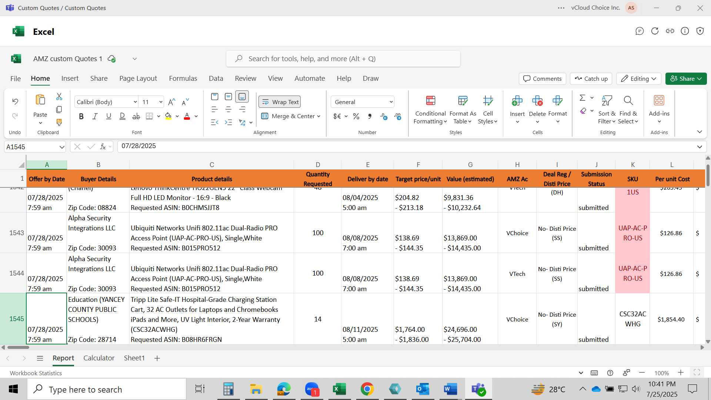The height and width of the screenshot is (400, 711).
Task: Switch to the Calculator sheet tab
Action: (x=99, y=358)
